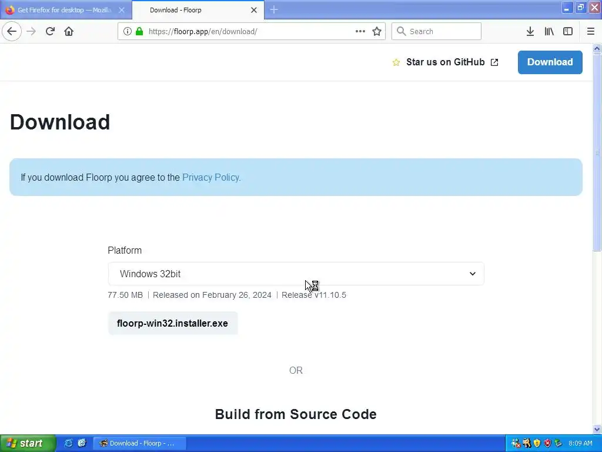Click the Download page heading
602x452 pixels.
(60, 122)
